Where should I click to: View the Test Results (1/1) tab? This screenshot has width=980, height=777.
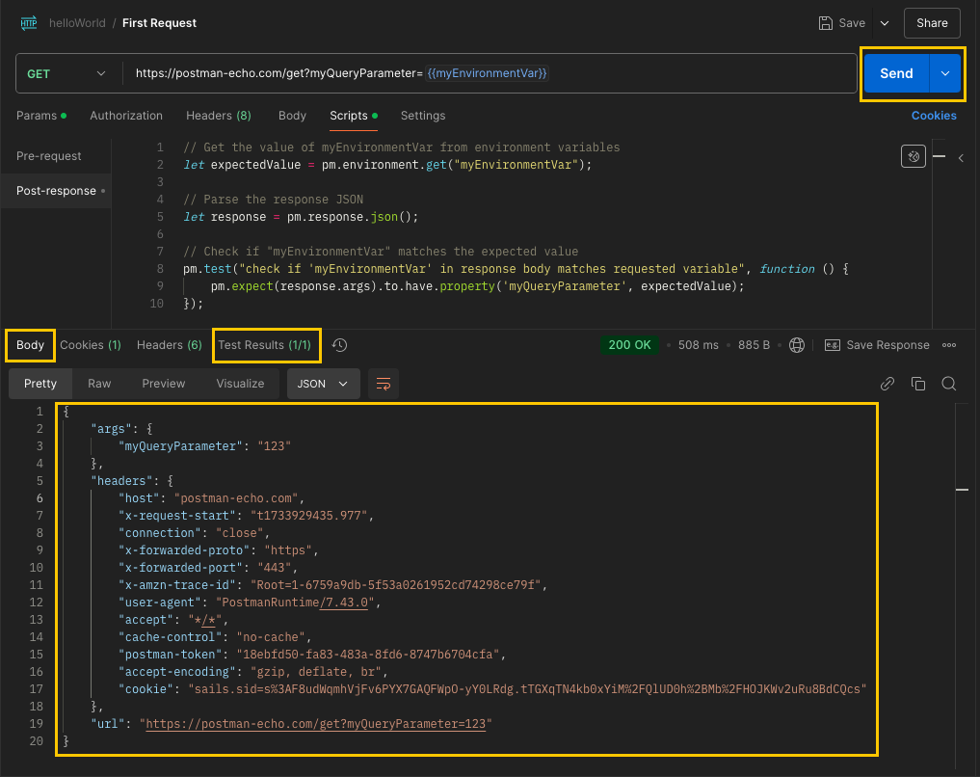(x=264, y=345)
